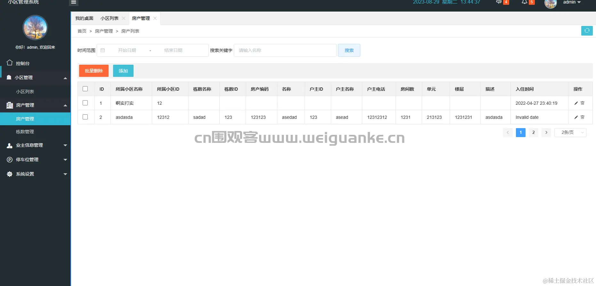Toggle the select-all checkbox in table header
596x286 pixels.
tap(85, 89)
